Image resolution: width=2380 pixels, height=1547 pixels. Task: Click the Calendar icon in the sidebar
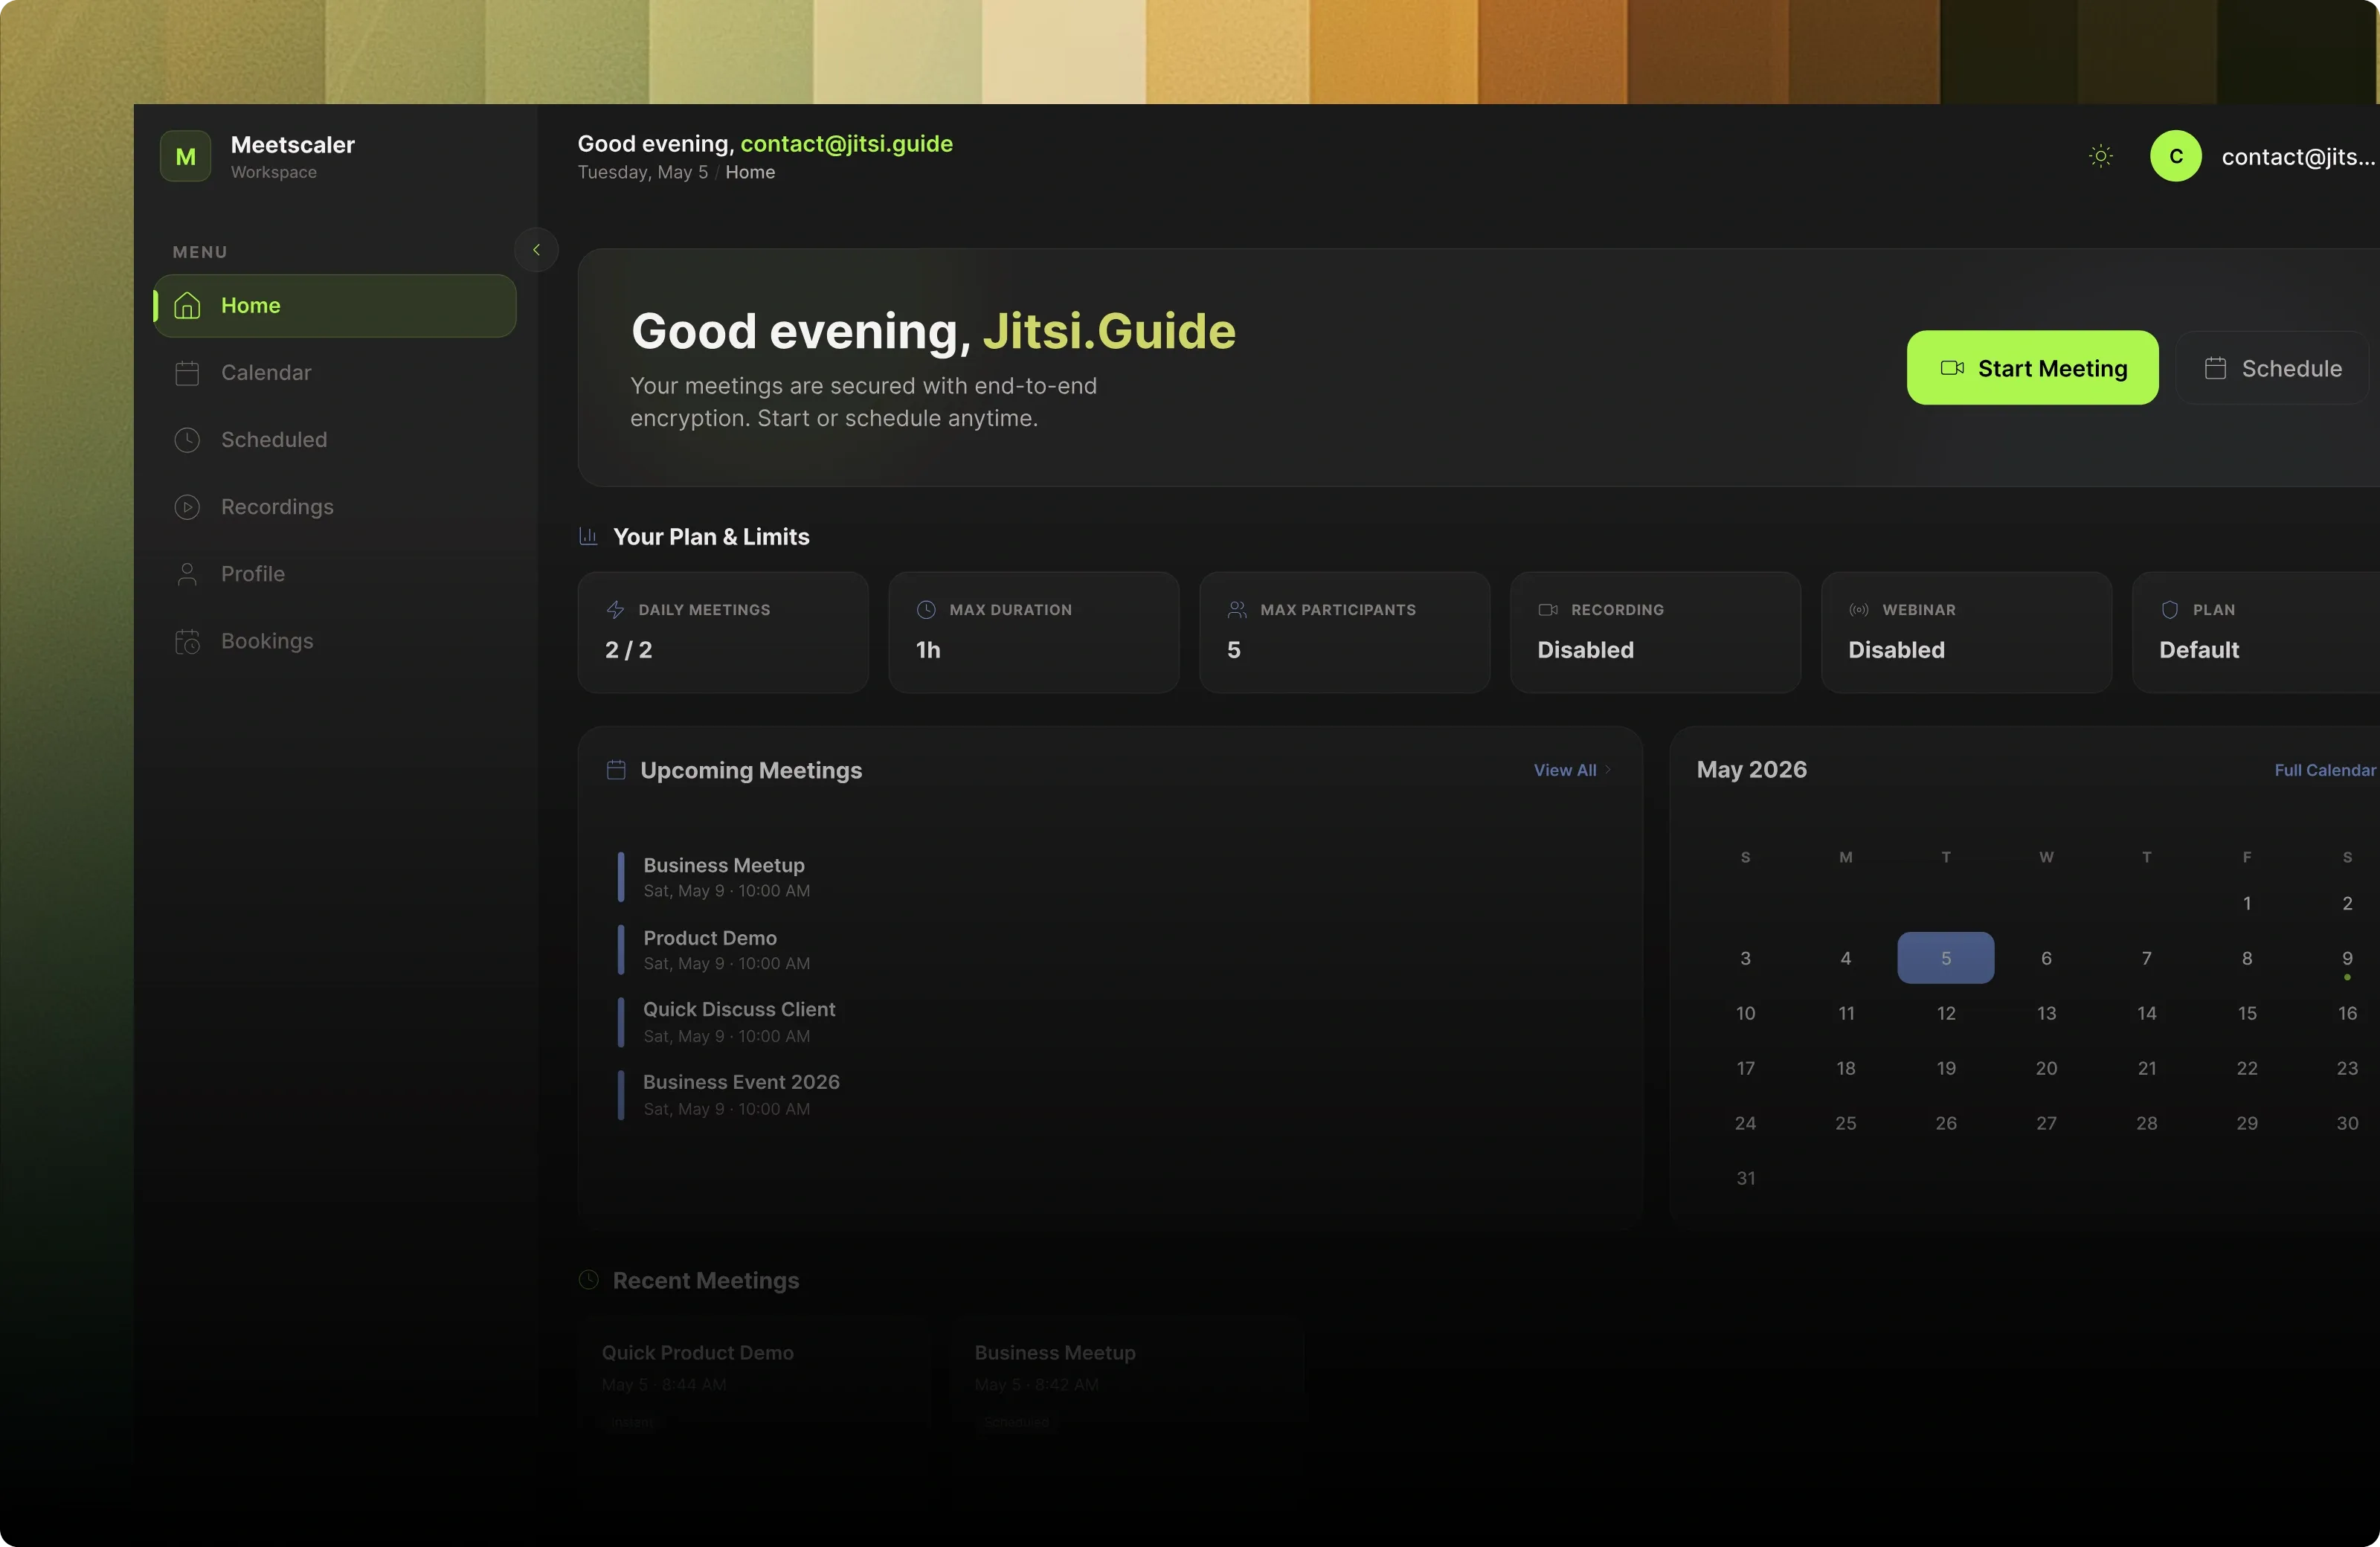[x=187, y=373]
